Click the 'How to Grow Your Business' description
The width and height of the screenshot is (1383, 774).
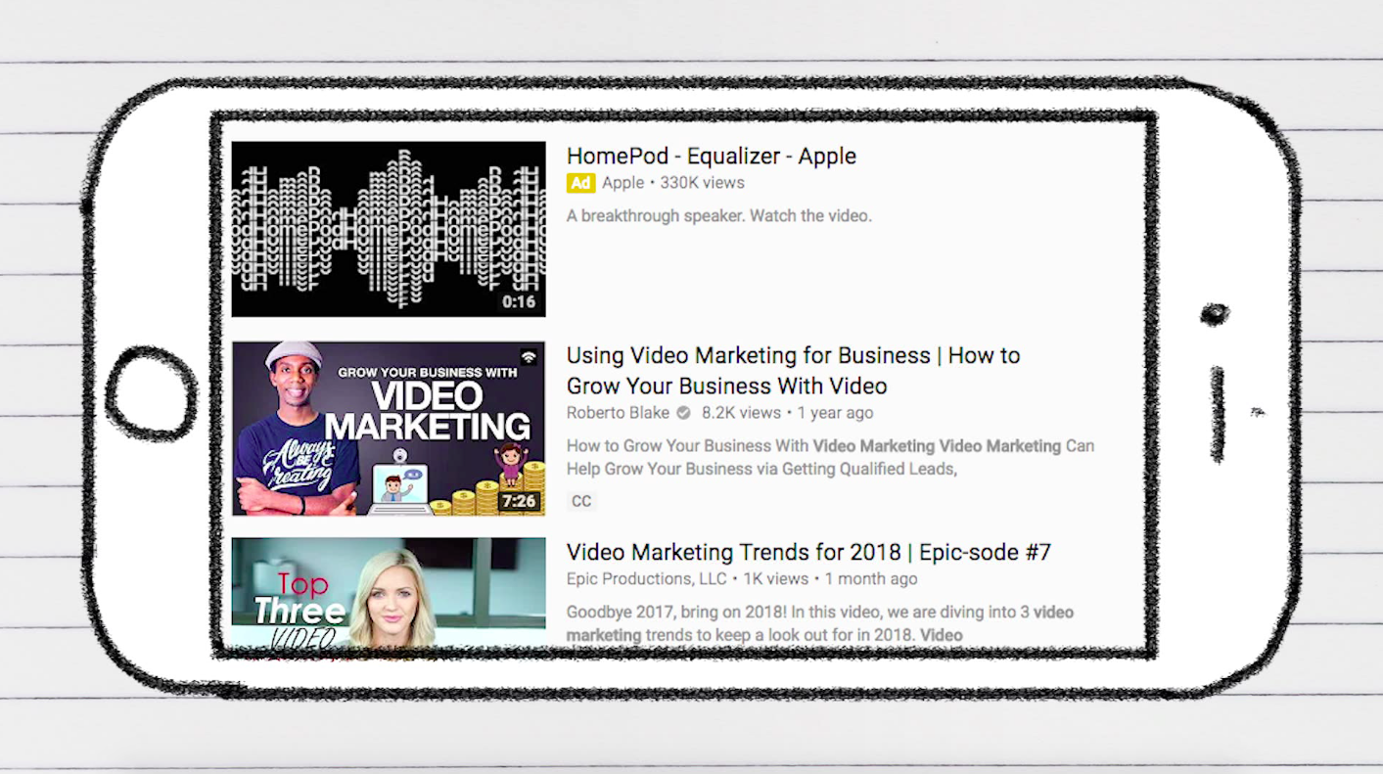(830, 457)
